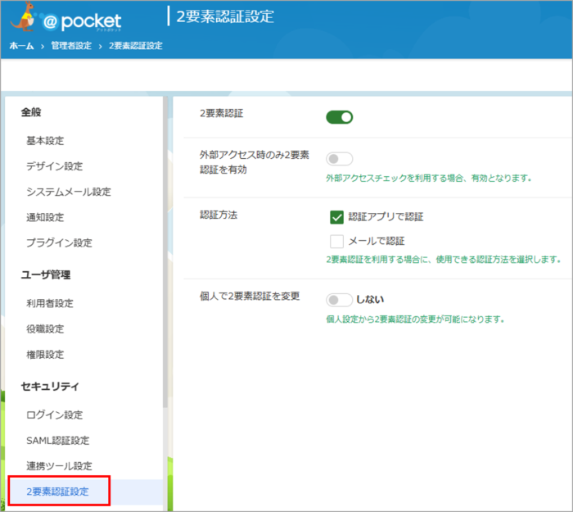Open 連携ツール設定 menu item
The image size is (573, 512).
pos(59,466)
